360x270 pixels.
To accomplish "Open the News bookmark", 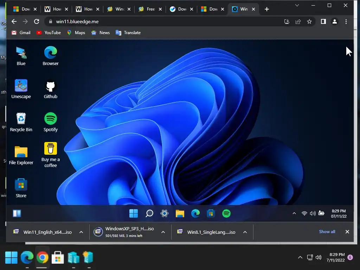I will click(x=100, y=33).
